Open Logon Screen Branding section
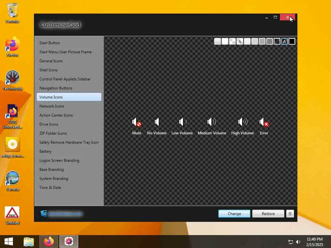 [x=69, y=160]
